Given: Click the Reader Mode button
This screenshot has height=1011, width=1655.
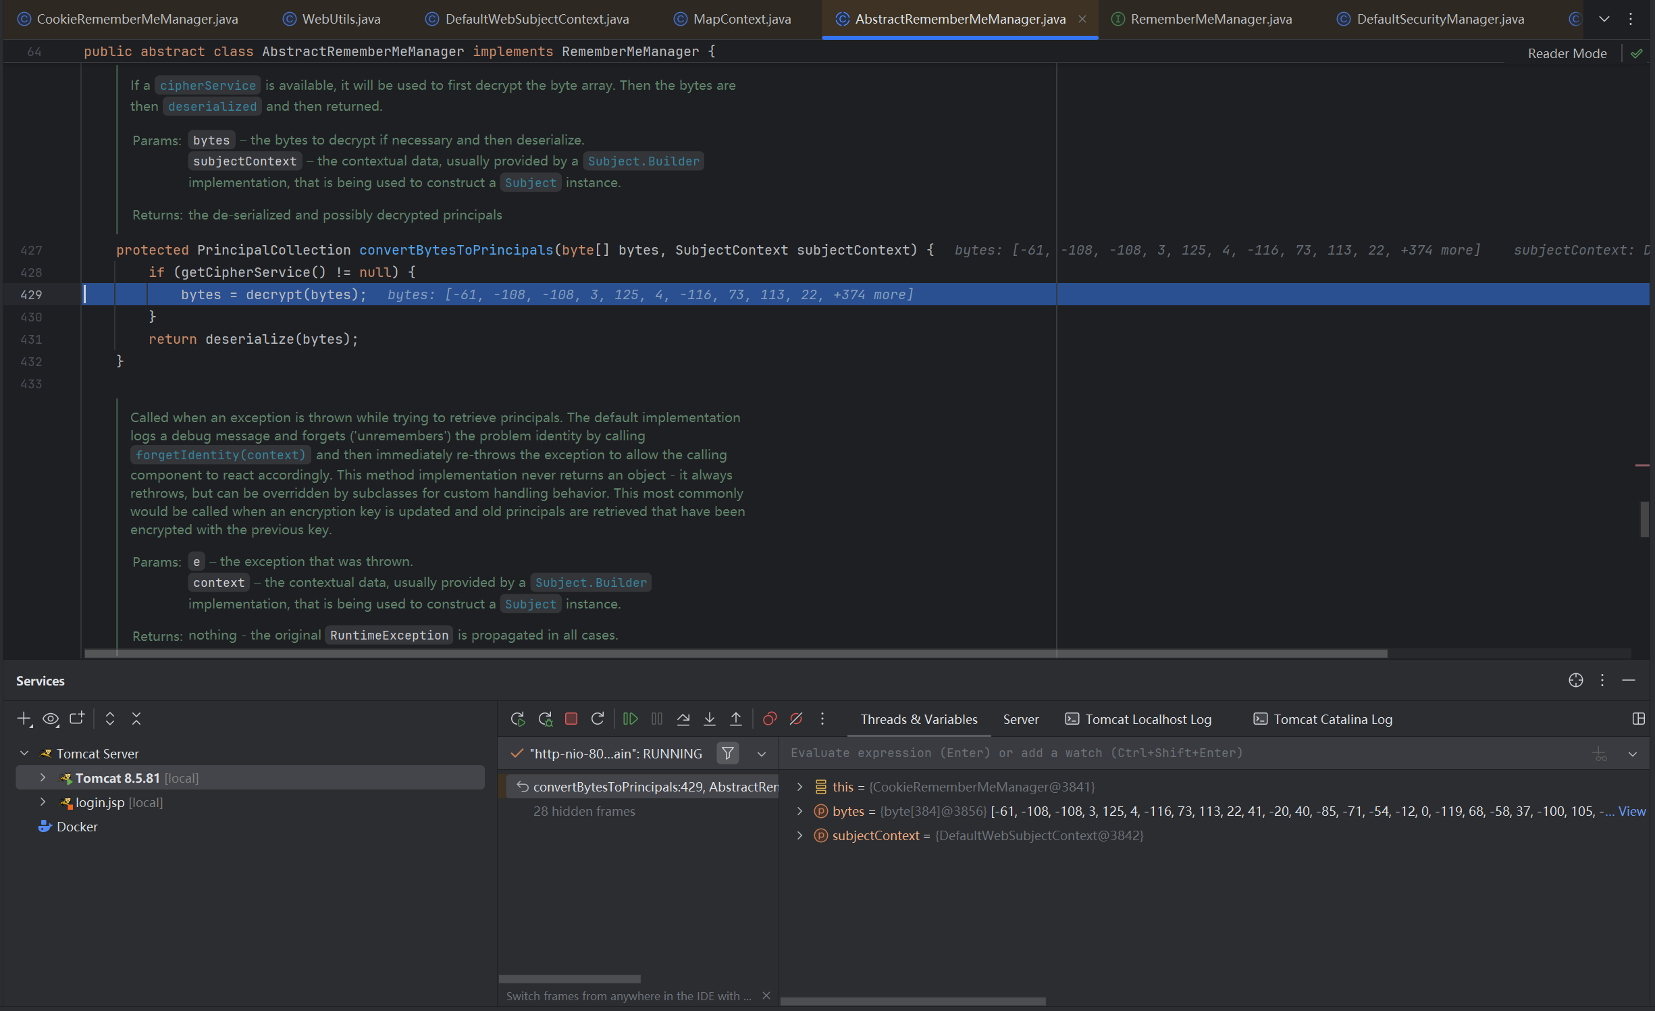Looking at the screenshot, I should click(1567, 53).
